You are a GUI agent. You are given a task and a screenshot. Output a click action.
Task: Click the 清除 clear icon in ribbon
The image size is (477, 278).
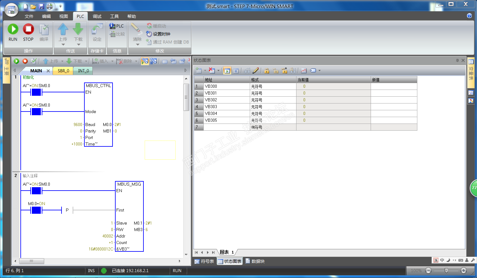point(136,29)
